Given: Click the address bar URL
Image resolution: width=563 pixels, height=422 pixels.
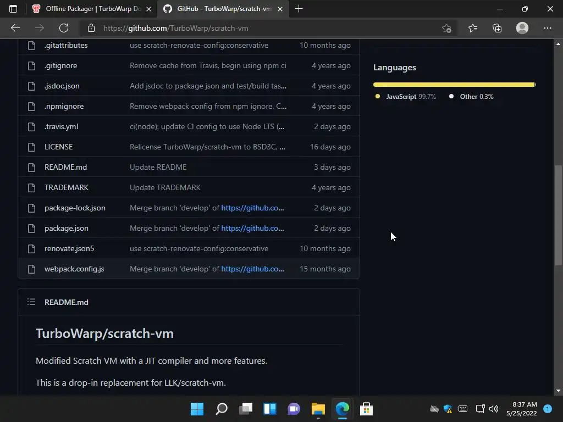Looking at the screenshot, I should (x=175, y=28).
